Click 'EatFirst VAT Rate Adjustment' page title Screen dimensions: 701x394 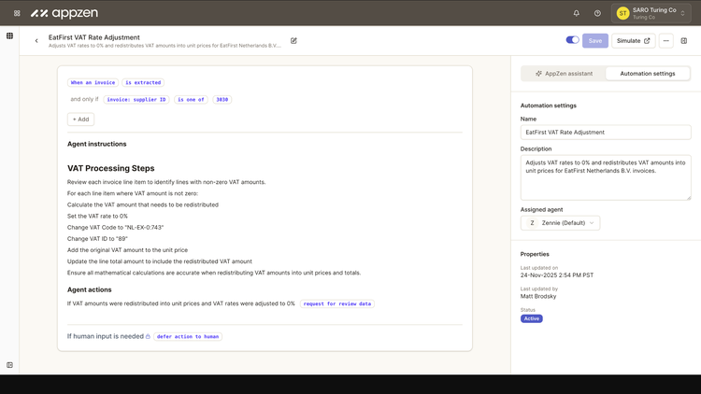pos(93,37)
